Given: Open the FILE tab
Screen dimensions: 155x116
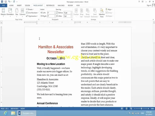Looking at the screenshot, I should [4, 5].
